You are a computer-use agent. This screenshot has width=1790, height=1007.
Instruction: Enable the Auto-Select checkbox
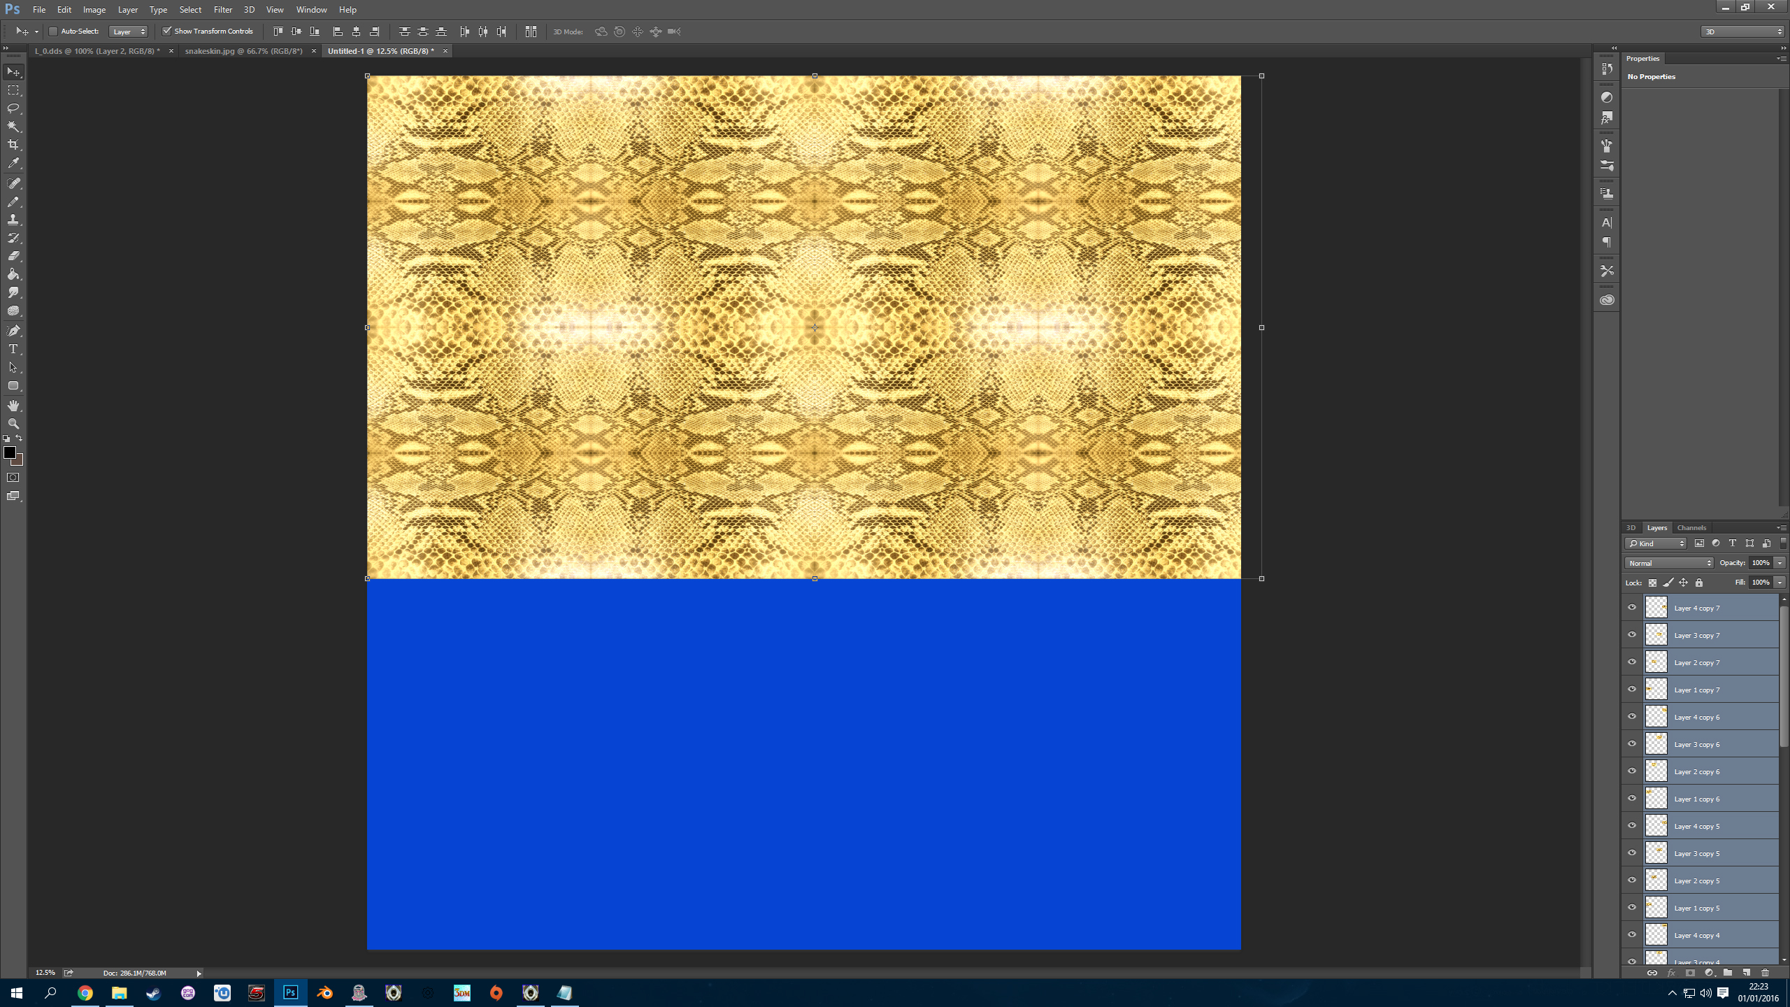tap(53, 31)
